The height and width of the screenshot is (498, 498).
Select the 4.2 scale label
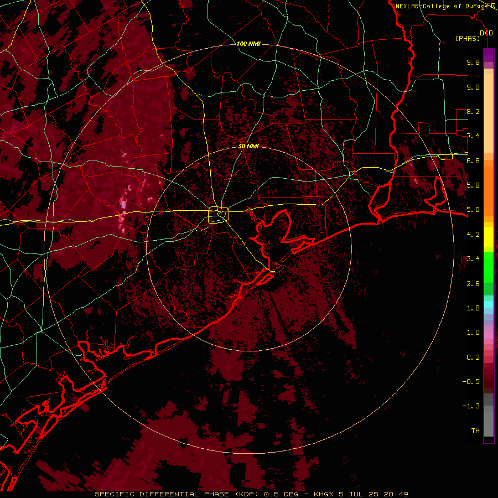(473, 235)
